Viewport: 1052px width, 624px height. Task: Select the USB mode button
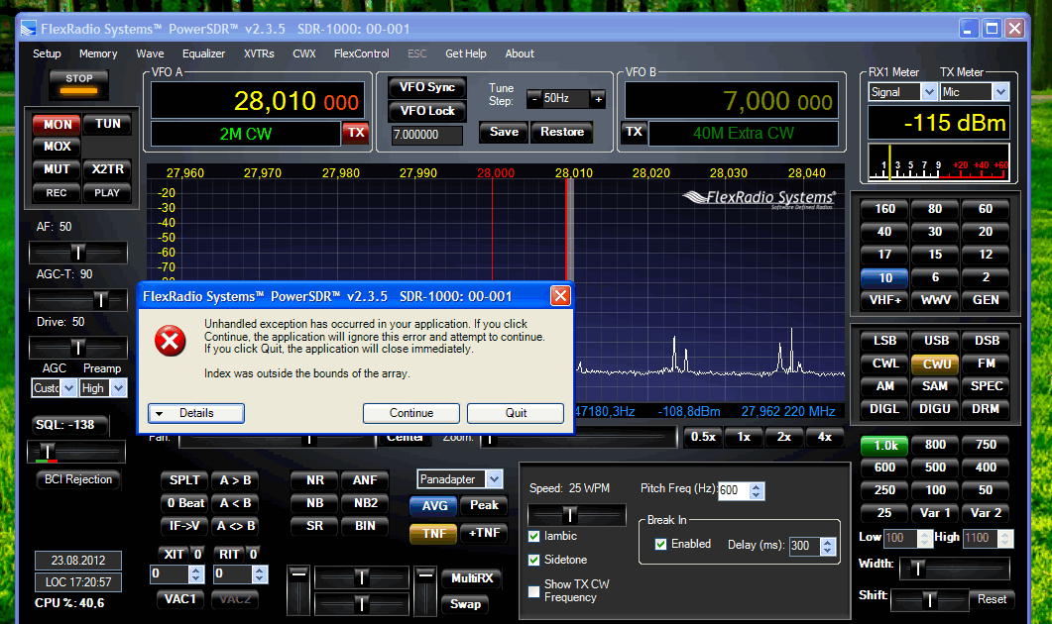(x=935, y=341)
